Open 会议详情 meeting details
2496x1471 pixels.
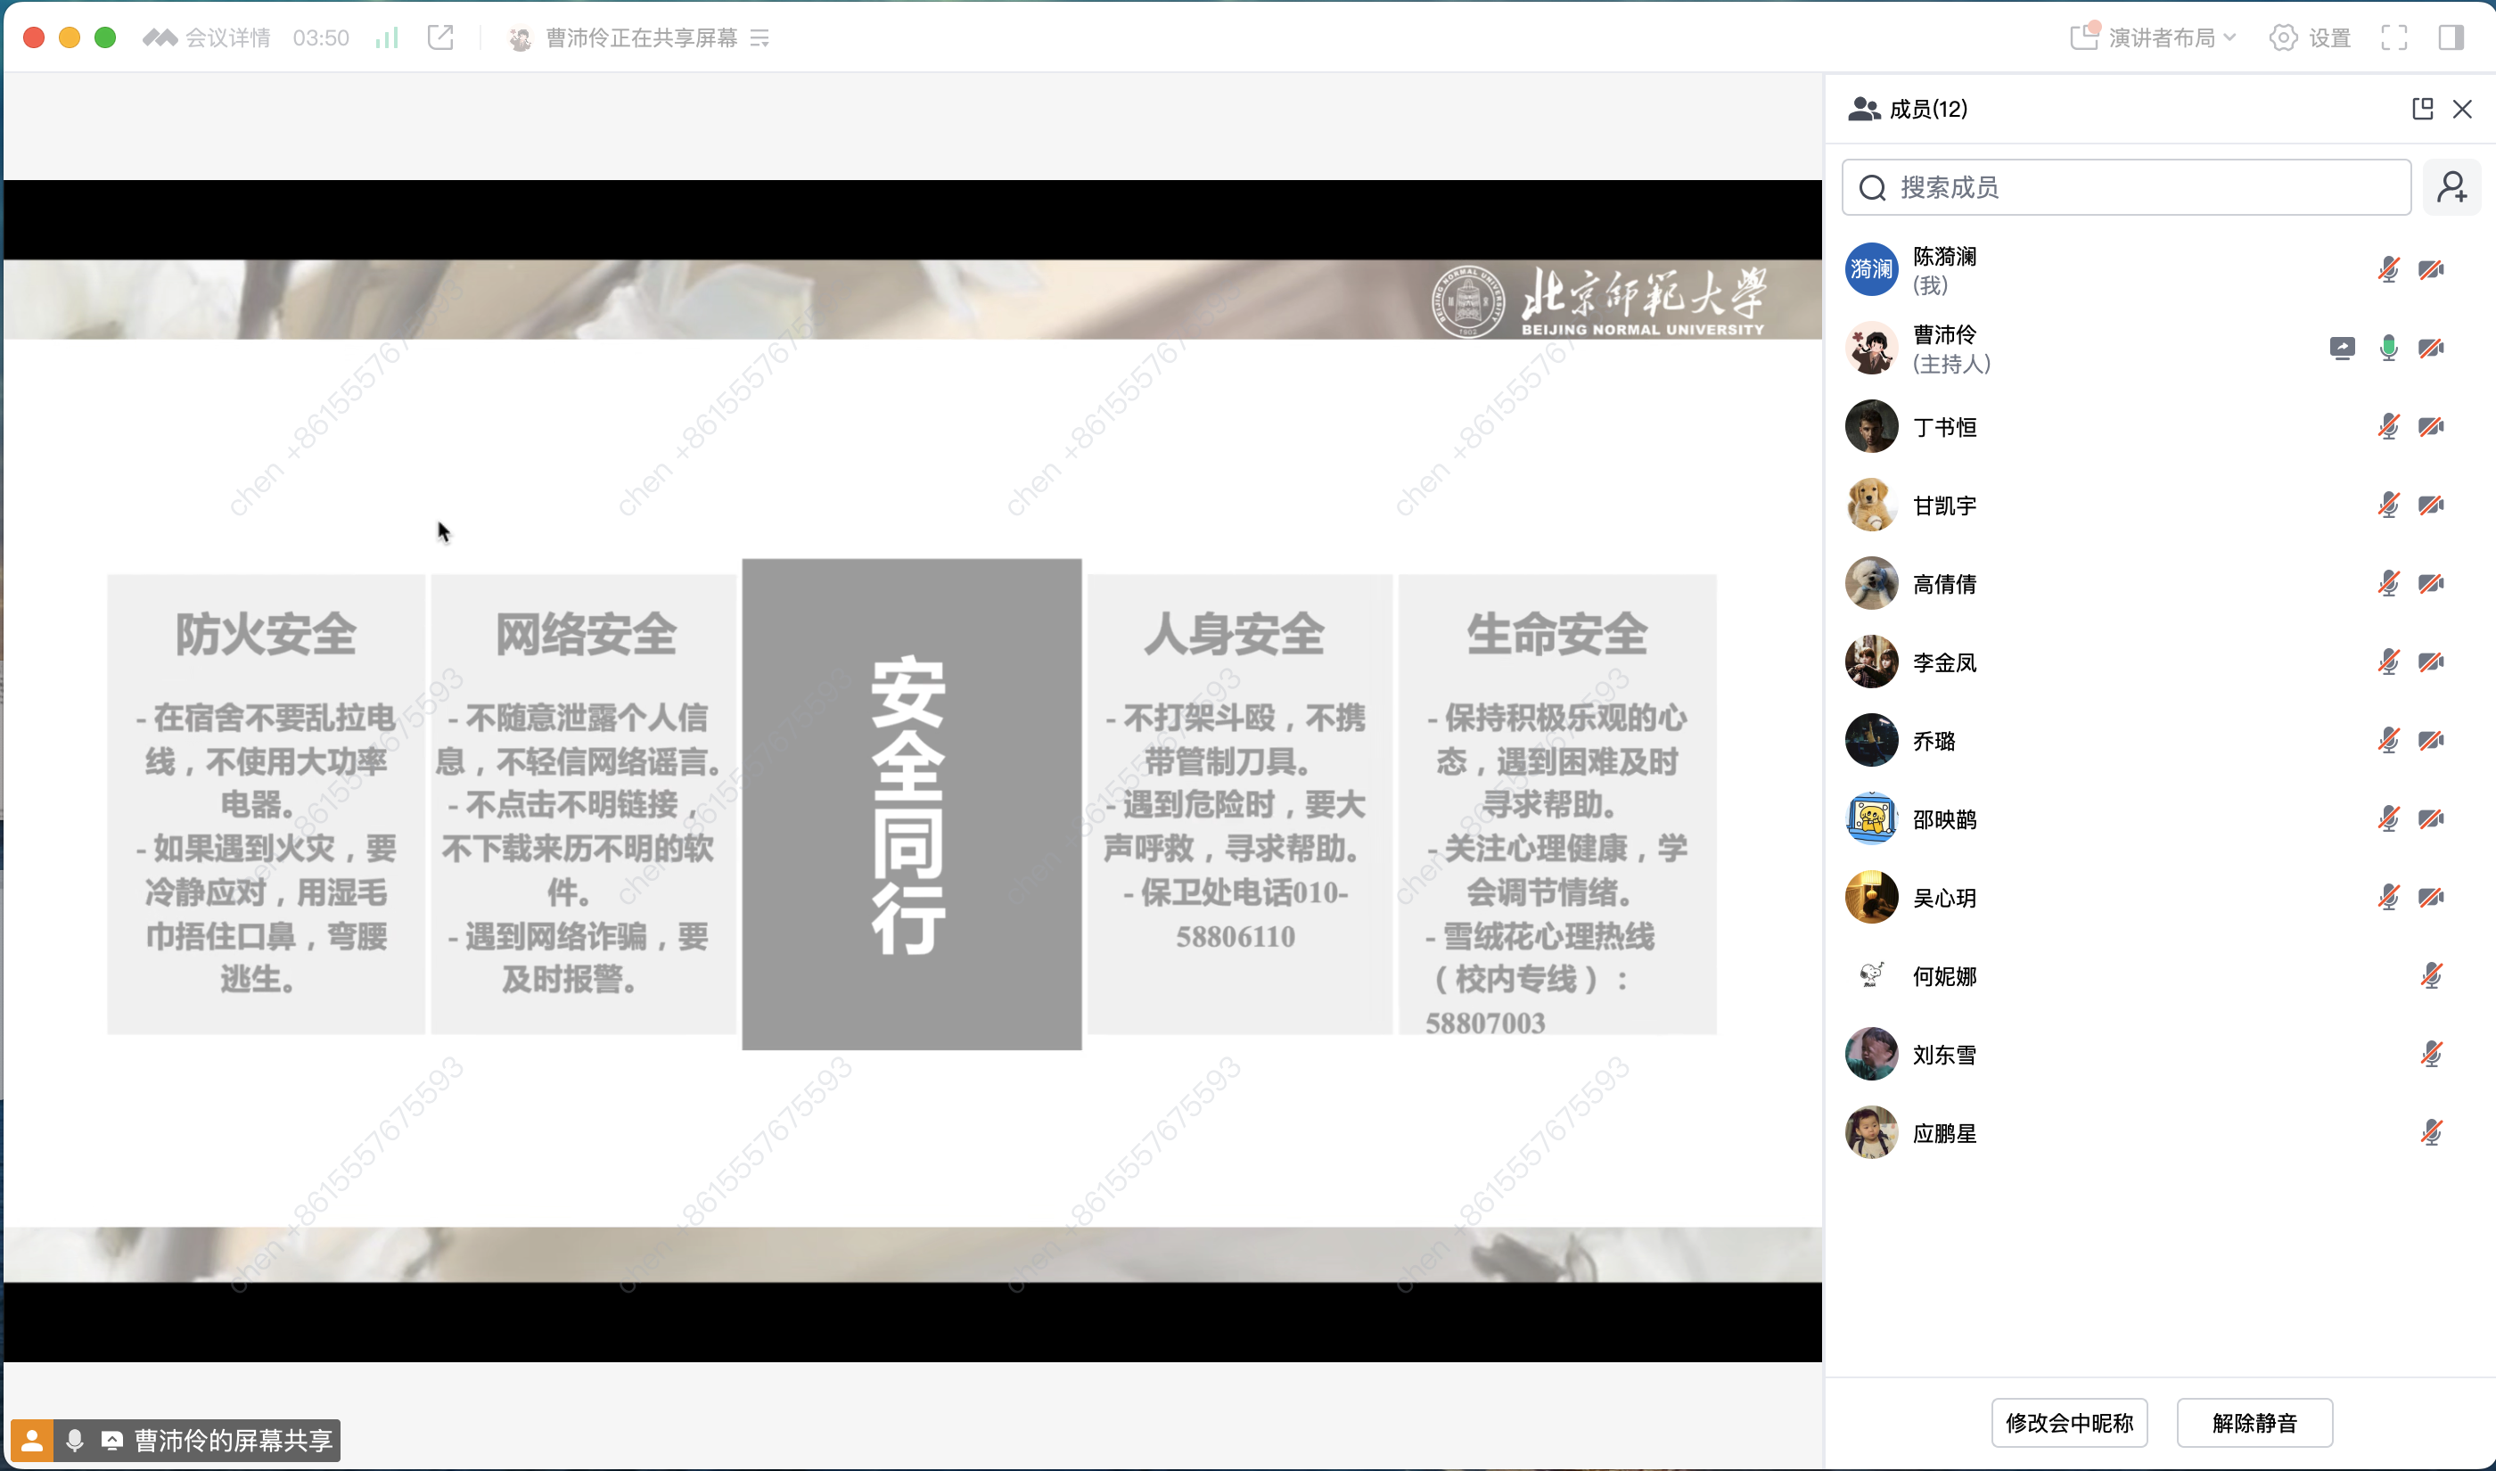tap(226, 37)
